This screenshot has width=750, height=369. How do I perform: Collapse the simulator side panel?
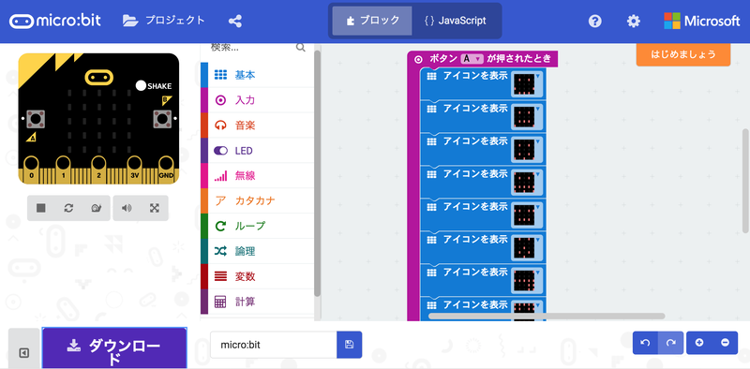pos(24,353)
